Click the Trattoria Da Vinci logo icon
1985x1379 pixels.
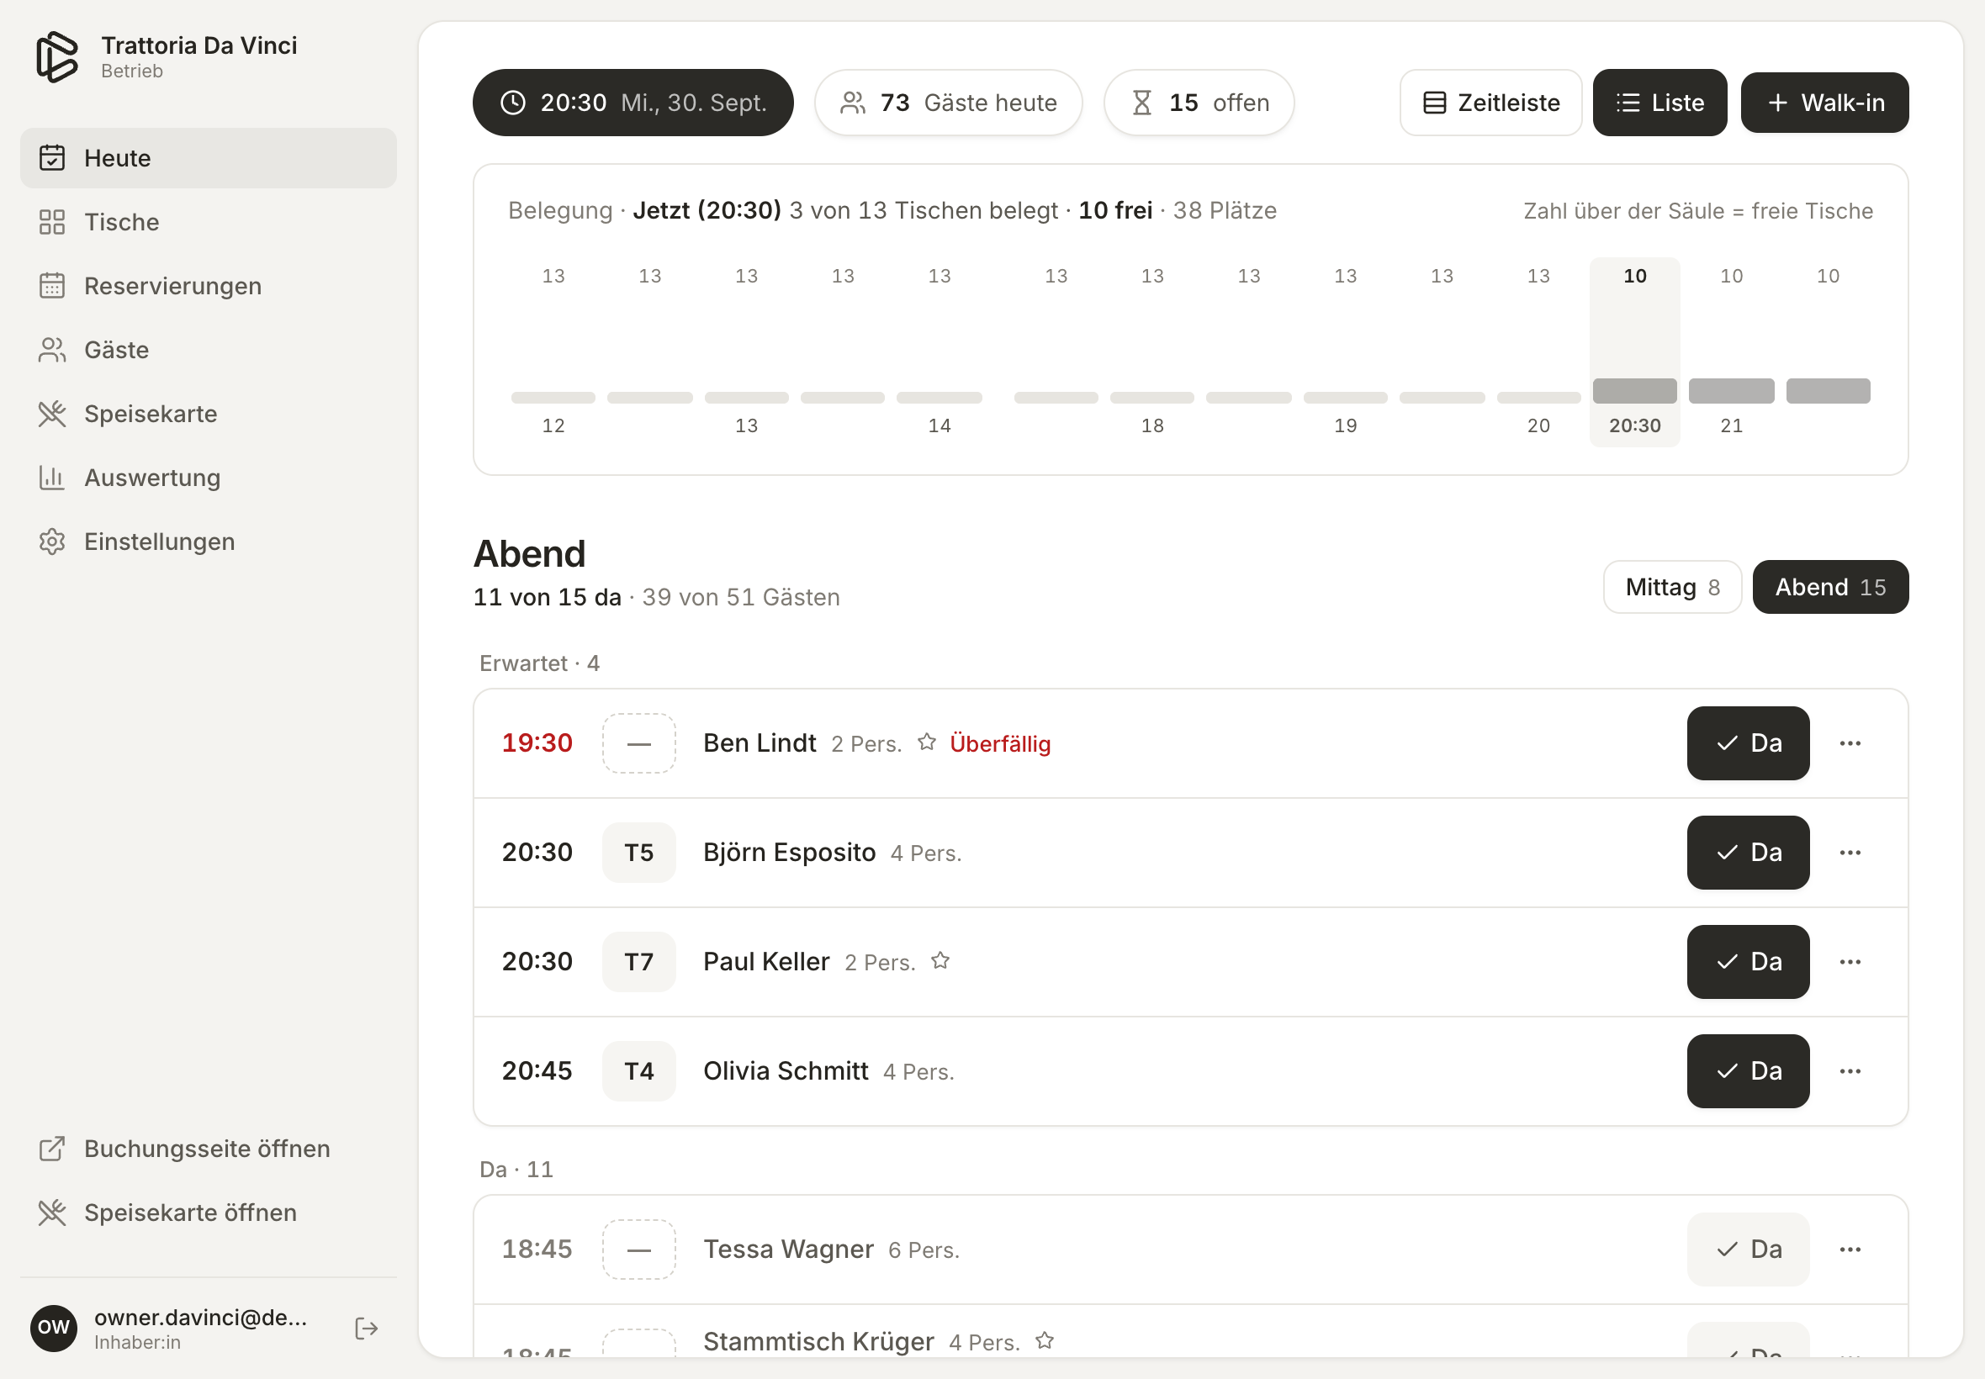[x=57, y=57]
